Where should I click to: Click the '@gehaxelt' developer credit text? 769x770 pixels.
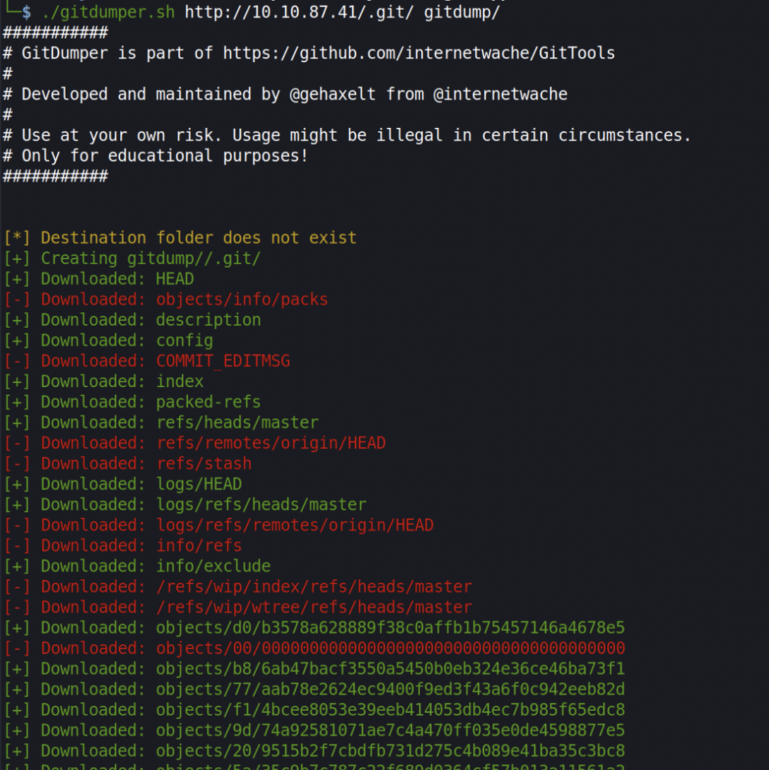(333, 94)
